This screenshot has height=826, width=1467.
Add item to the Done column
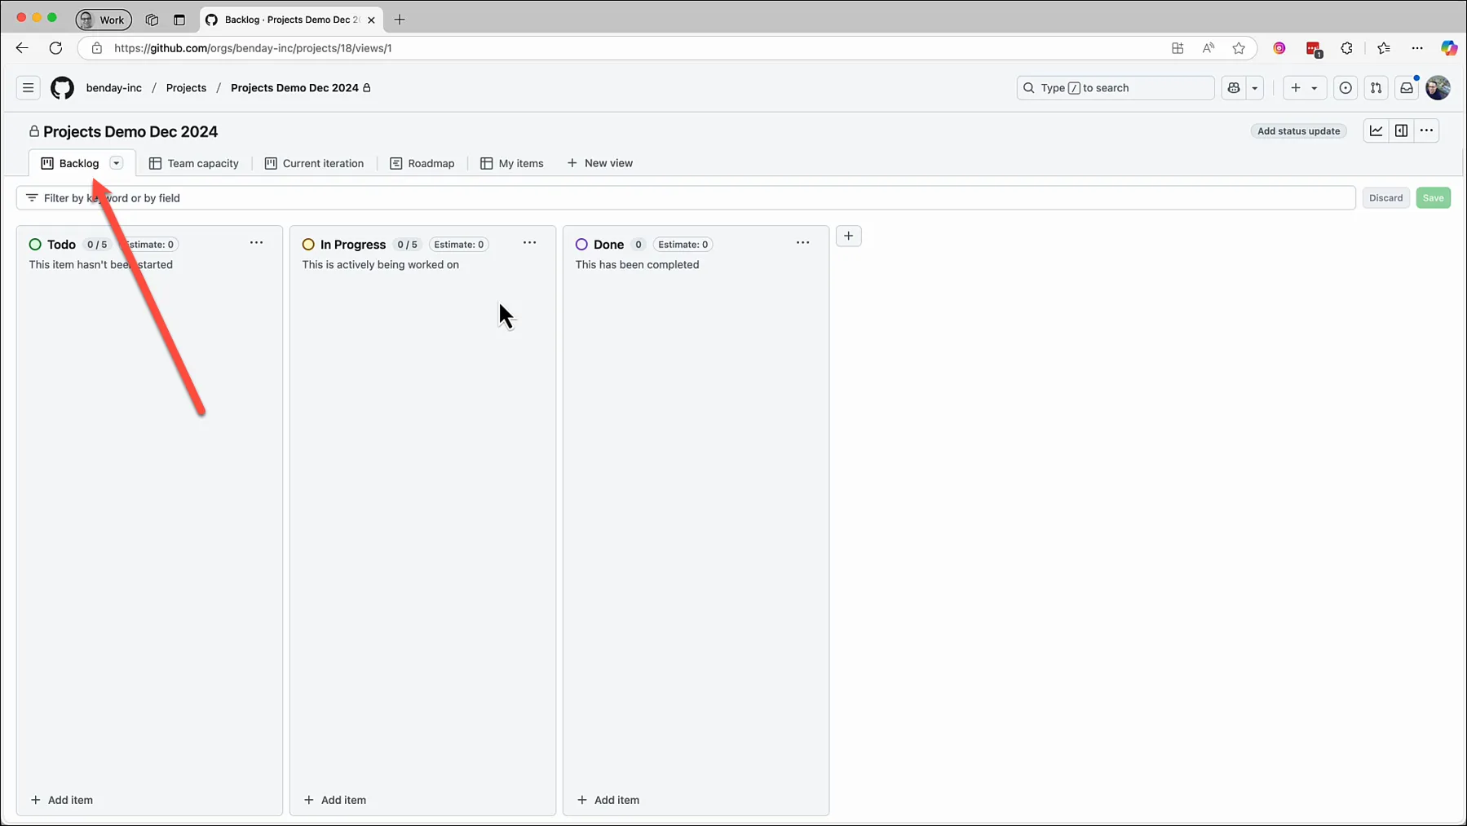608,800
